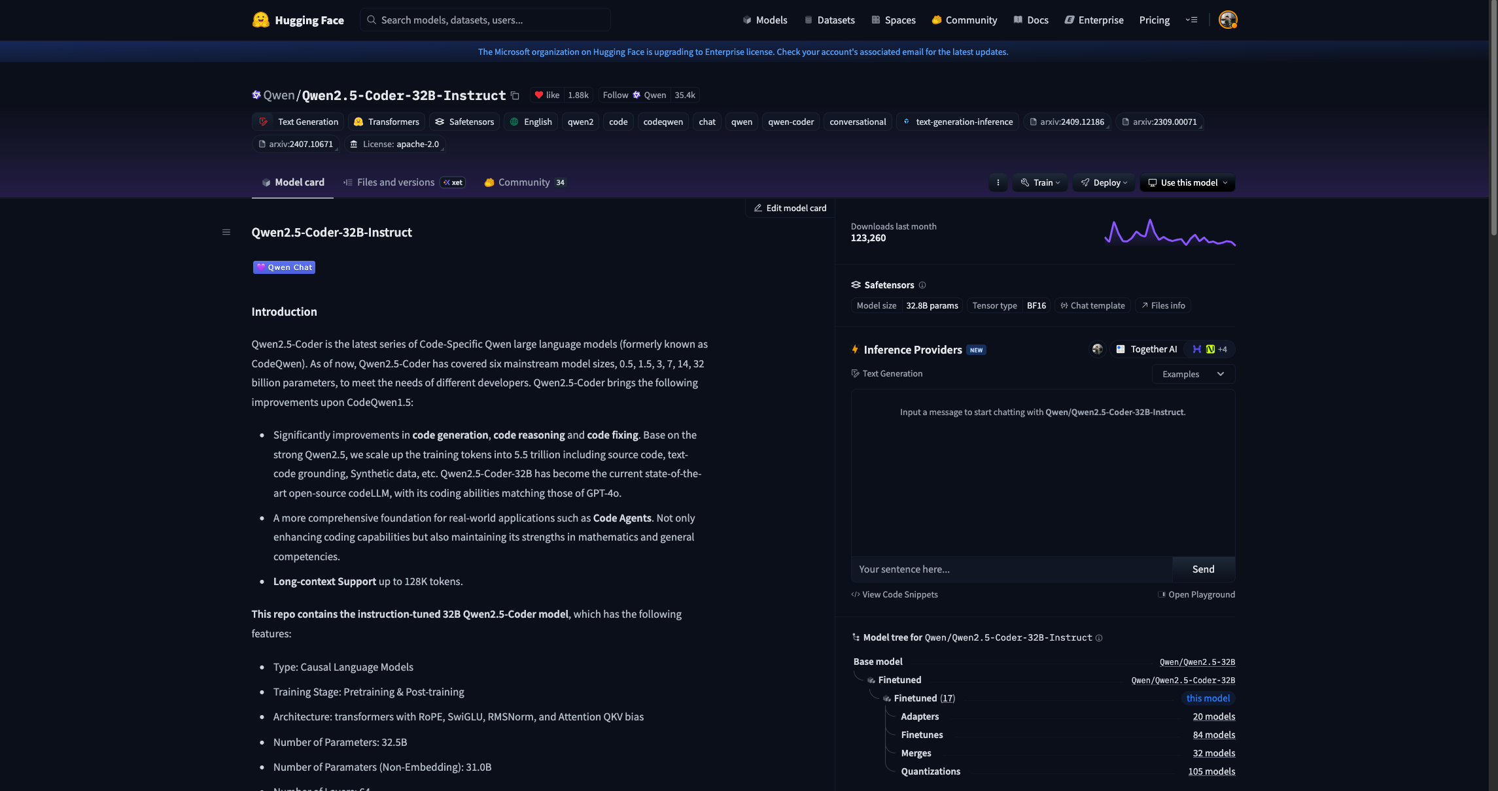Open the Datasets menu item

[x=829, y=20]
